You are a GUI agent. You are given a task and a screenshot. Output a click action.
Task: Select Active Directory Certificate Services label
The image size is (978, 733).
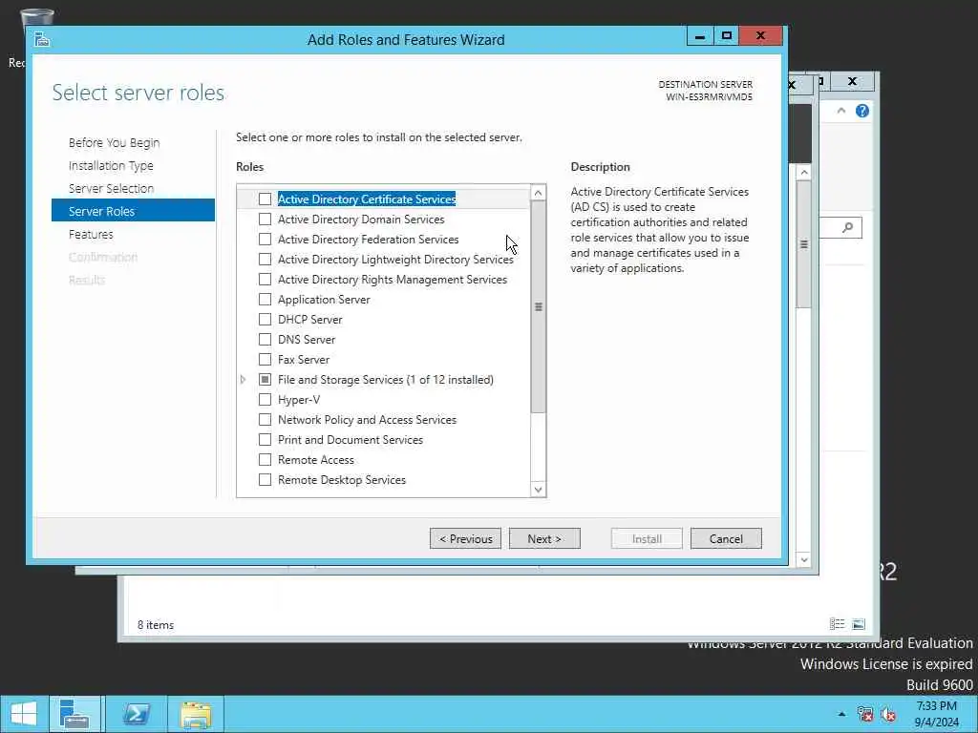coord(367,199)
